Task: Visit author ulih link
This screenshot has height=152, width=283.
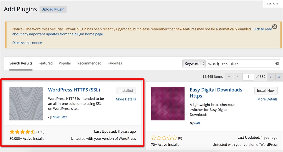Action: coord(197,123)
